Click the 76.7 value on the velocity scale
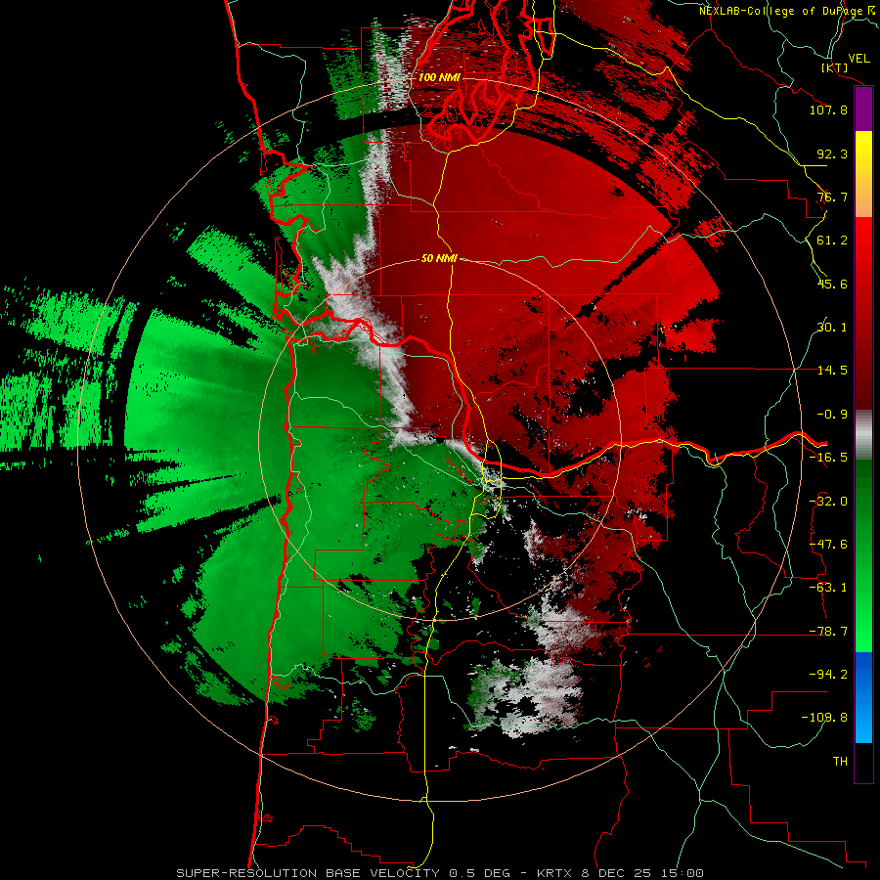 pos(832,197)
